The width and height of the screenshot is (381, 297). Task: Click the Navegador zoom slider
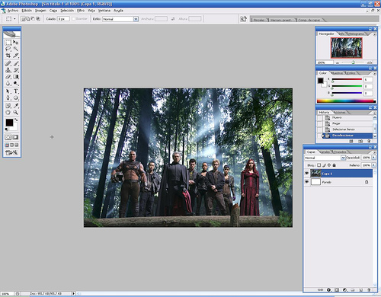point(353,62)
